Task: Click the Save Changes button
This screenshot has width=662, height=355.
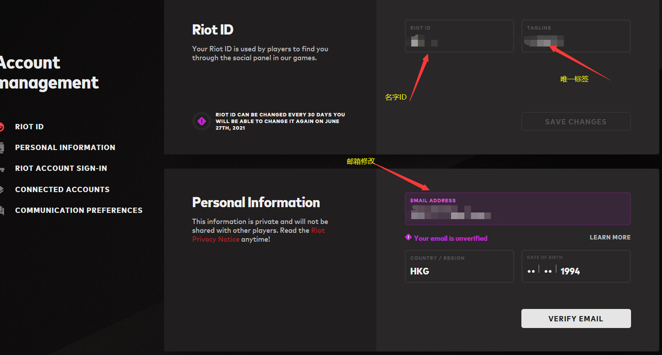Action: [x=575, y=122]
